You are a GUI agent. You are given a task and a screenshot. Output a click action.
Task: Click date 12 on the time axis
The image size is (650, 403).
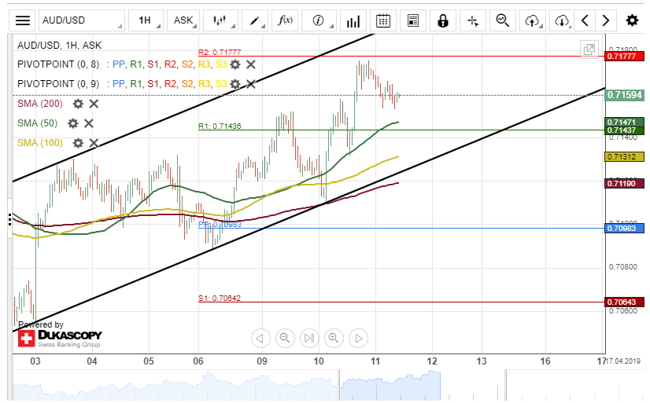point(432,361)
